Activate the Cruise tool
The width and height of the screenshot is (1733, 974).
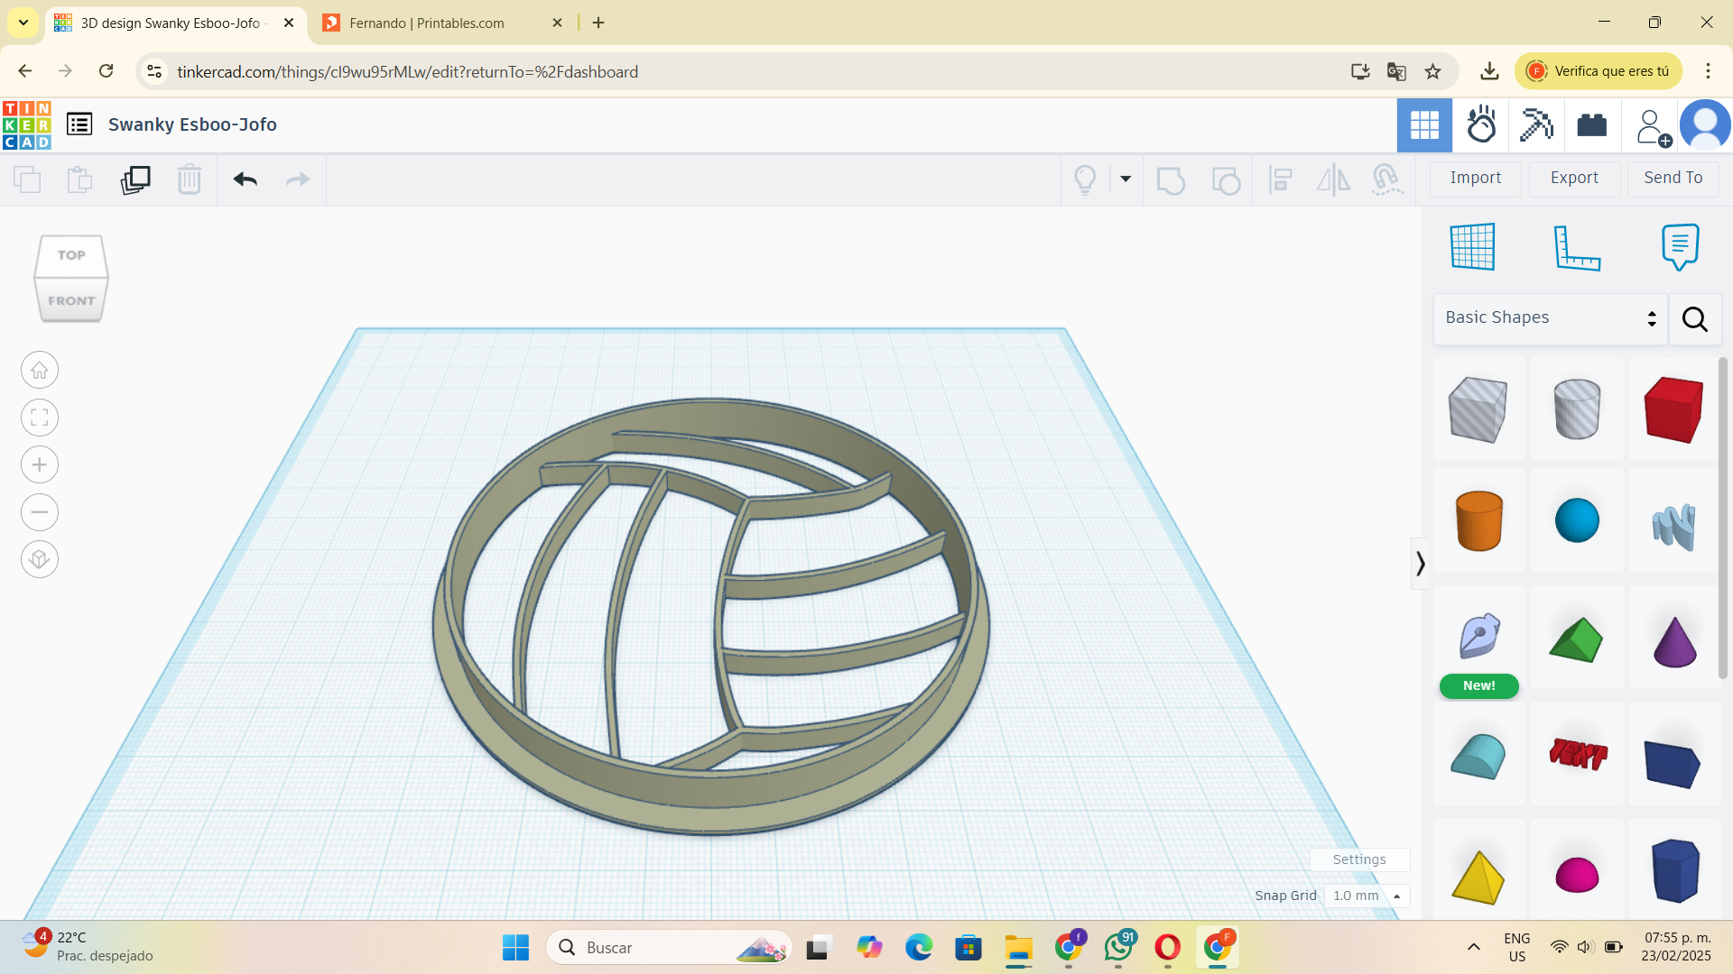pos(1387,179)
